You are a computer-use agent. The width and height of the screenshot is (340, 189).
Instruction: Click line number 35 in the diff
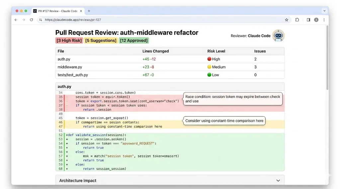(x=60, y=97)
